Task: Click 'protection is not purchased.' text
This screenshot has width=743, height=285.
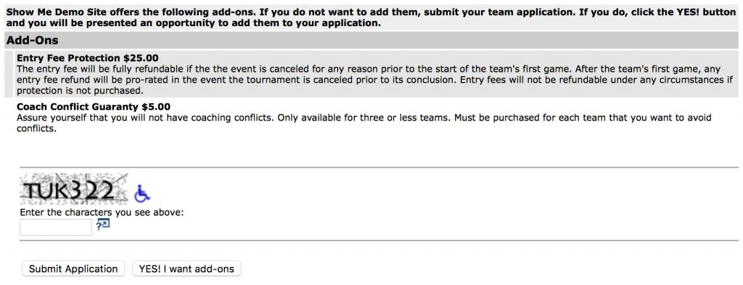Action: (x=80, y=90)
